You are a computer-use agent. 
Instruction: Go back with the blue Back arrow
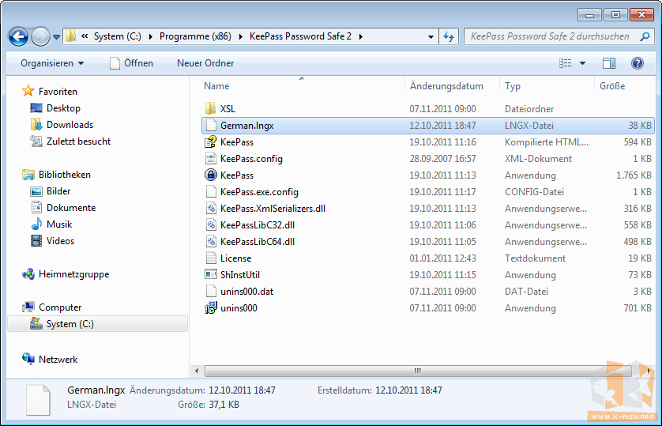19,36
